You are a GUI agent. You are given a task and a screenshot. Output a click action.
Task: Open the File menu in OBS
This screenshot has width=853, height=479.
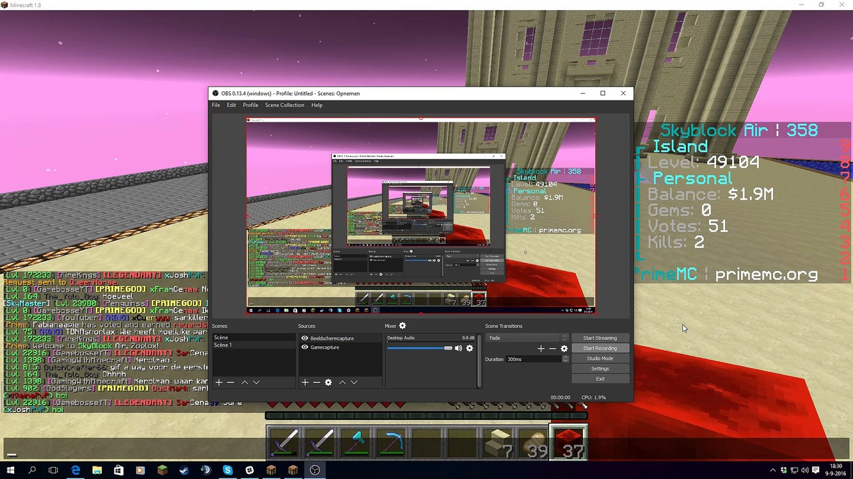coord(216,105)
